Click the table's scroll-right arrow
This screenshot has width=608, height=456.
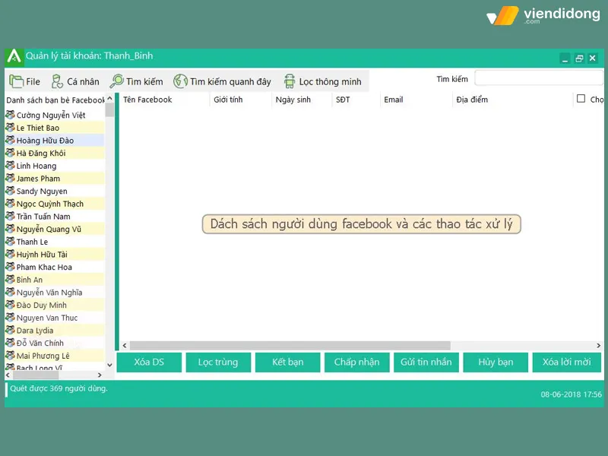point(599,345)
